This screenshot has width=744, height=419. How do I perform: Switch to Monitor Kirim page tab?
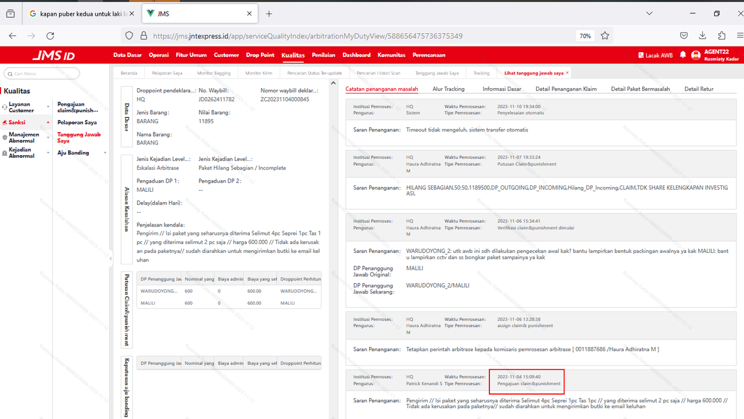click(x=259, y=73)
